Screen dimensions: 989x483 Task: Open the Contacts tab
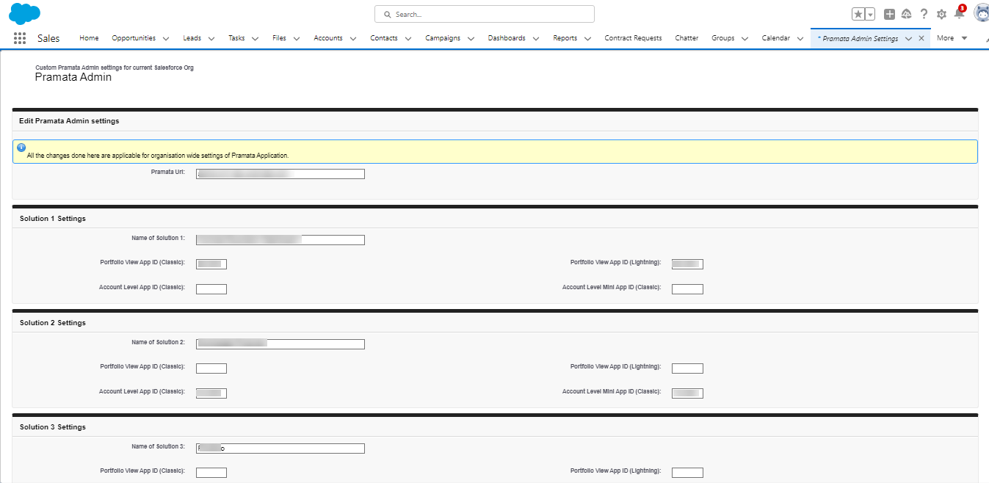coord(384,38)
